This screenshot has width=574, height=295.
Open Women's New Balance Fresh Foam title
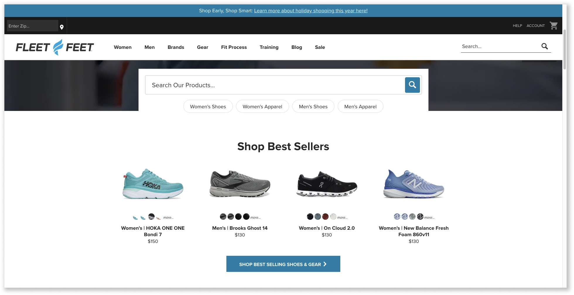(x=414, y=231)
